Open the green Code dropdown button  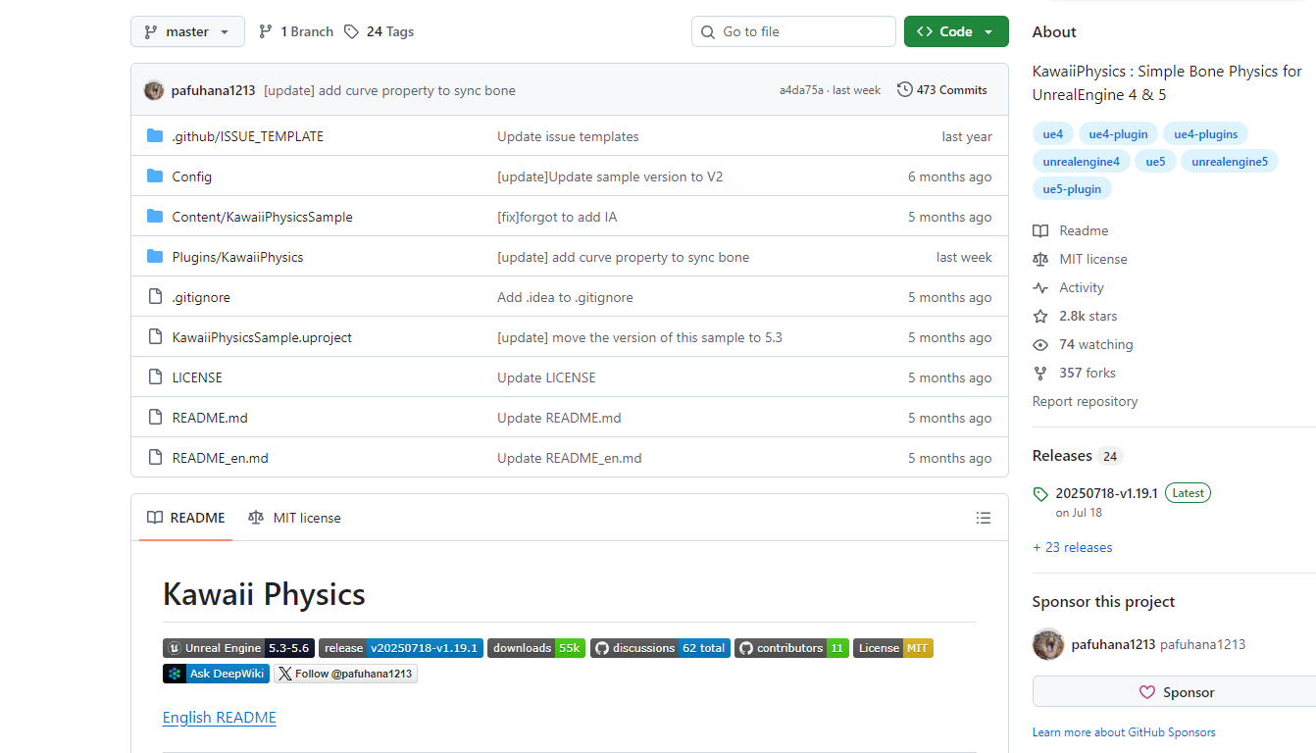pyautogui.click(x=956, y=31)
